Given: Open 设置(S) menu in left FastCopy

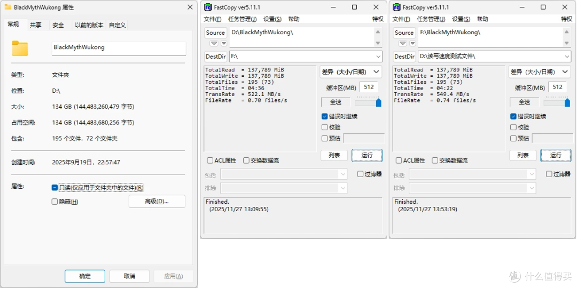Looking at the screenshot, I should coord(272,19).
